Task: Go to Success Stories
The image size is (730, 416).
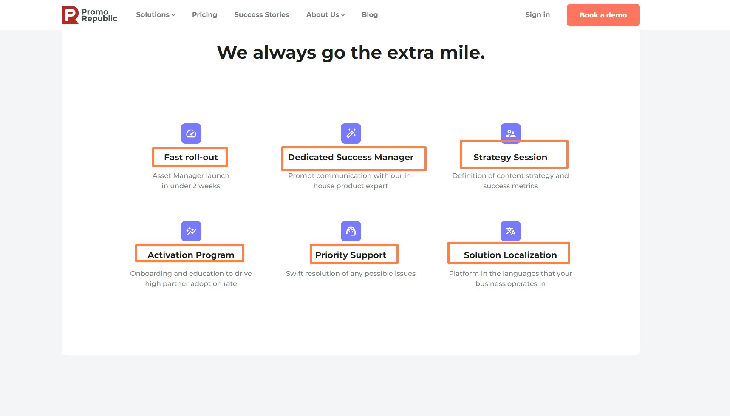Action: (262, 15)
